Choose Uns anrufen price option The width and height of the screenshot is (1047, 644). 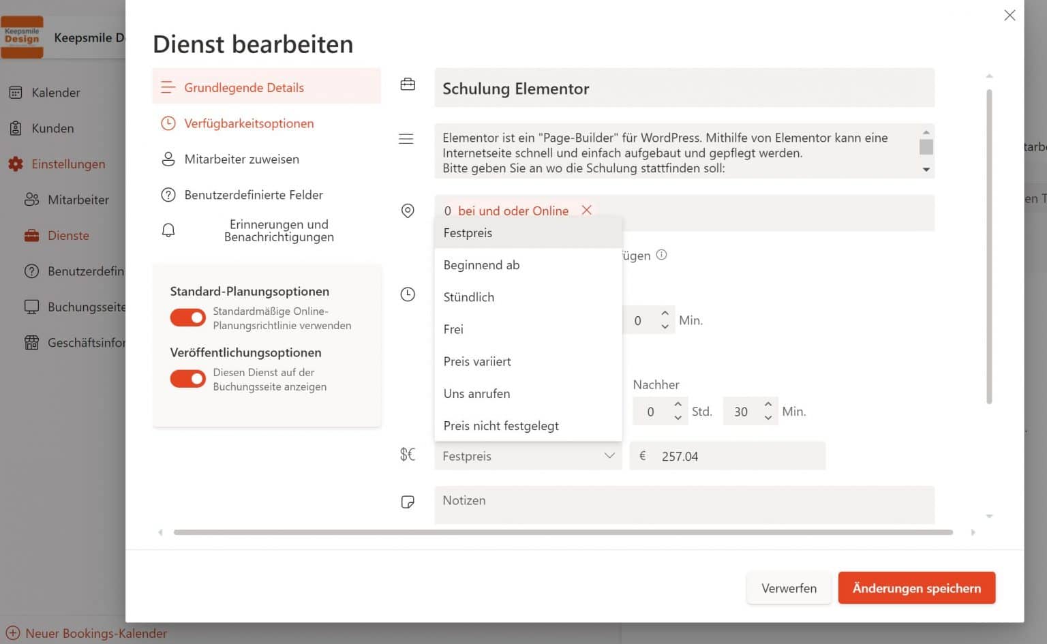point(528,393)
